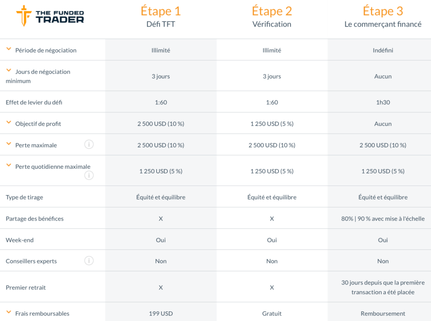Click Aucun in the Objectif de profit row
This screenshot has width=431, height=321.
(383, 123)
